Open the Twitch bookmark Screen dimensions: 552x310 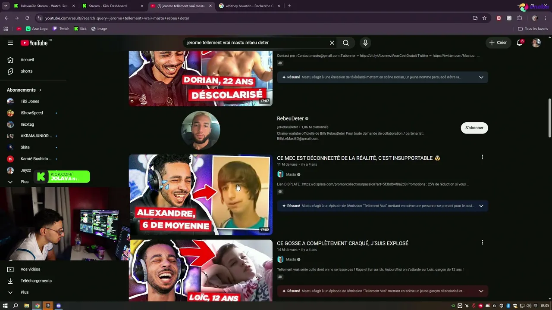(x=61, y=29)
